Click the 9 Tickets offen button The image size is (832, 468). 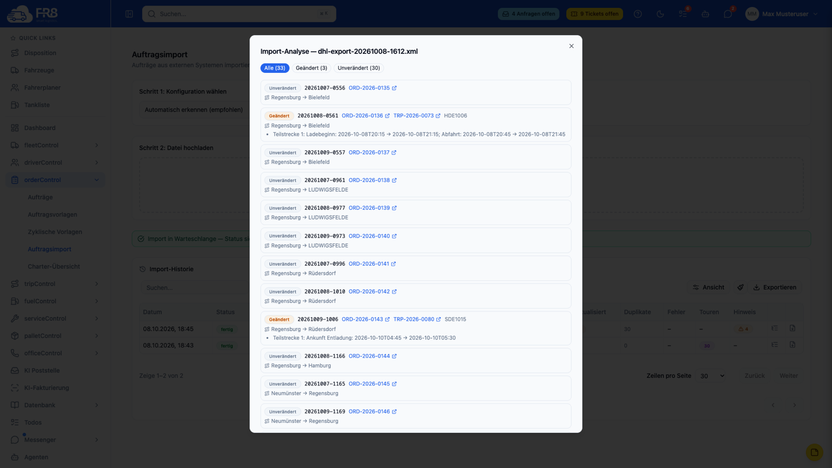(595, 14)
